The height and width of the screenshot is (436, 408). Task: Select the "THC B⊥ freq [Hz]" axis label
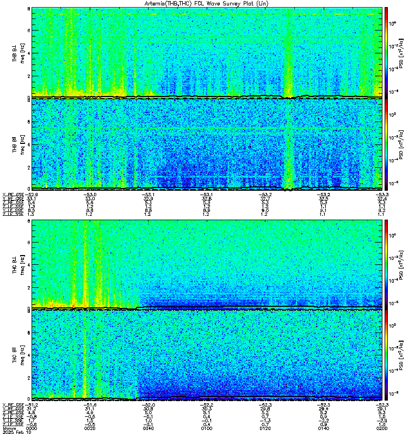tap(18, 265)
